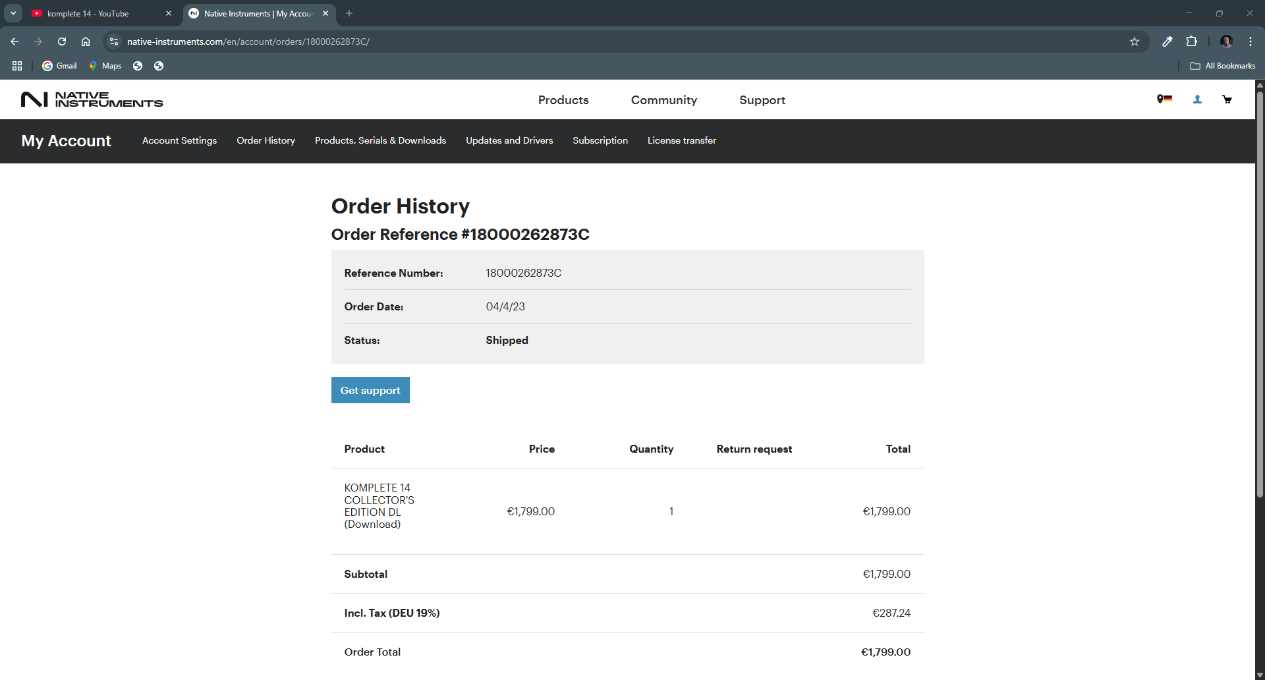The height and width of the screenshot is (680, 1265).
Task: Click the Order Total label
Action: [372, 652]
